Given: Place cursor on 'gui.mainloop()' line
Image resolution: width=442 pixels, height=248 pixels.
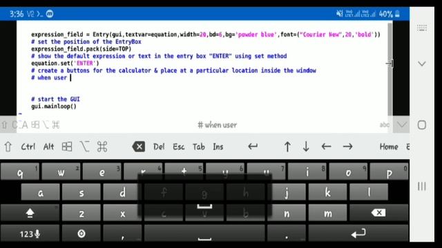Looking at the screenshot, I should (54, 106).
